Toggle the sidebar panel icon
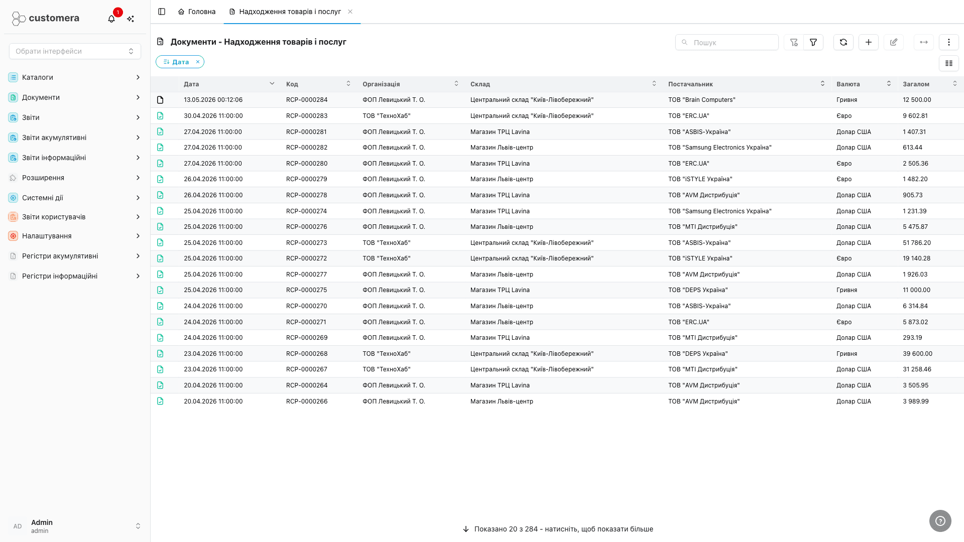Viewport: 964px width, 542px height. tap(162, 12)
